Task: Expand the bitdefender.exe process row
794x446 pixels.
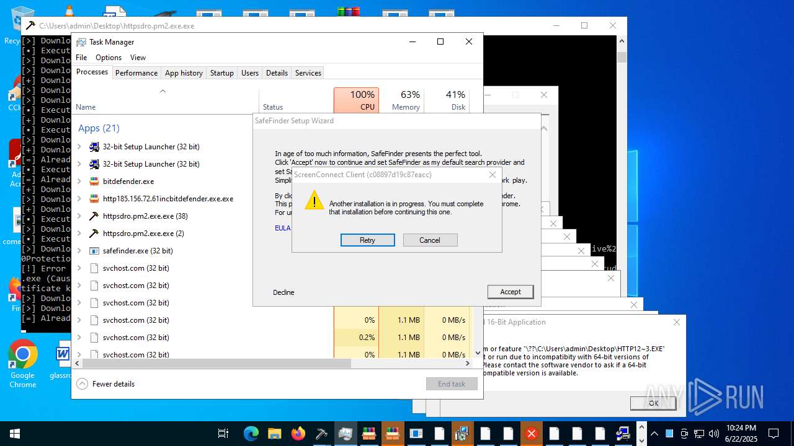Action: click(x=79, y=181)
